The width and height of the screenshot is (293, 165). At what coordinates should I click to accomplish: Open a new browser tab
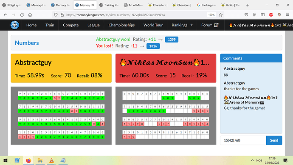pyautogui.click(x=248, y=5)
